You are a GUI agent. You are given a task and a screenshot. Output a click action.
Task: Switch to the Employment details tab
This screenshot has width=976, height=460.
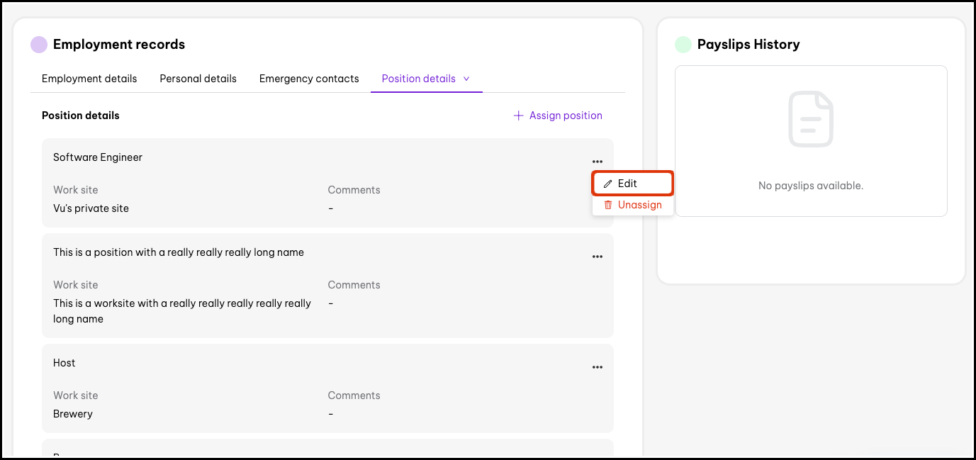coord(89,79)
